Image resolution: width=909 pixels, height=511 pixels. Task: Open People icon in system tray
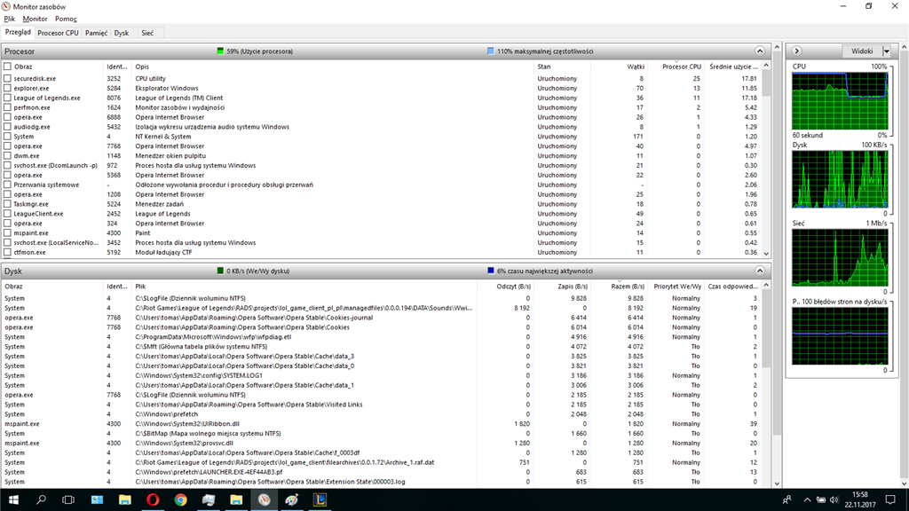786,499
